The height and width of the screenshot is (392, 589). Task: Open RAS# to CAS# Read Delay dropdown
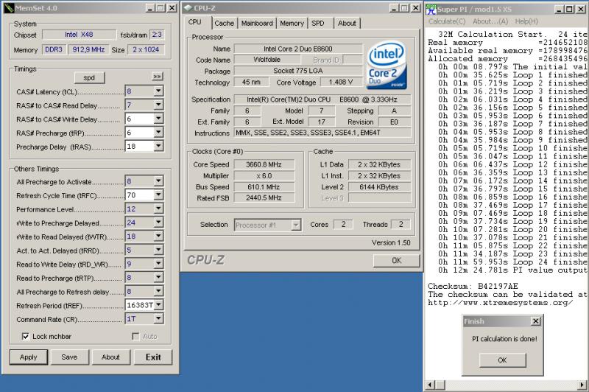[158, 105]
